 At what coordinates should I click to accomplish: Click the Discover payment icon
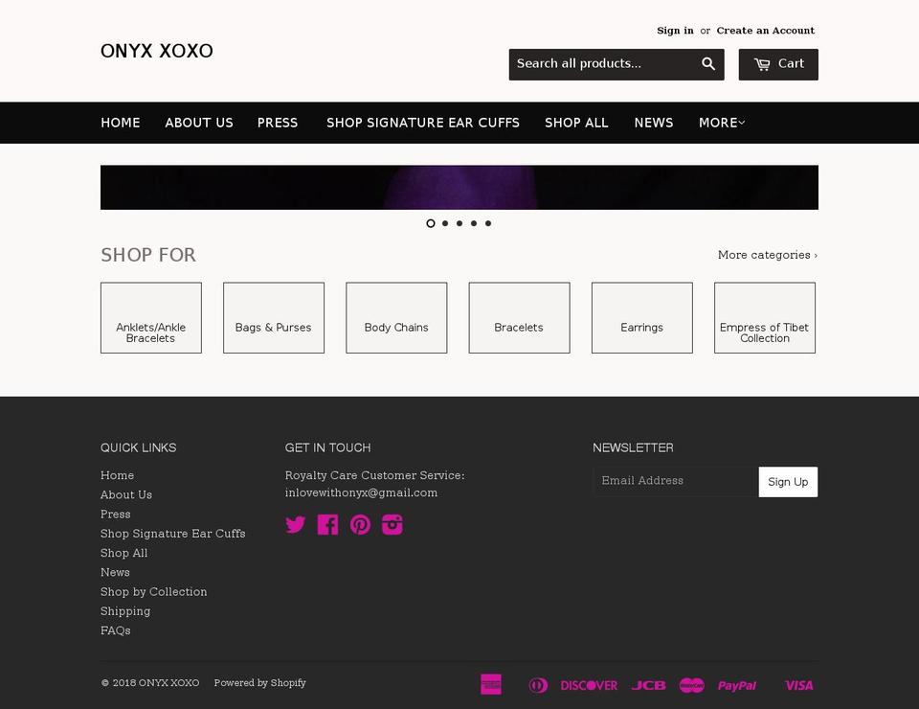tap(589, 685)
